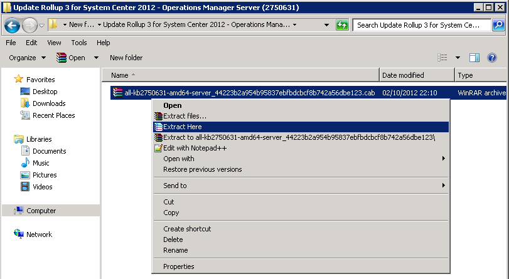The width and height of the screenshot is (509, 279).
Task: Open the address bar history dropdown
Action: [326, 25]
